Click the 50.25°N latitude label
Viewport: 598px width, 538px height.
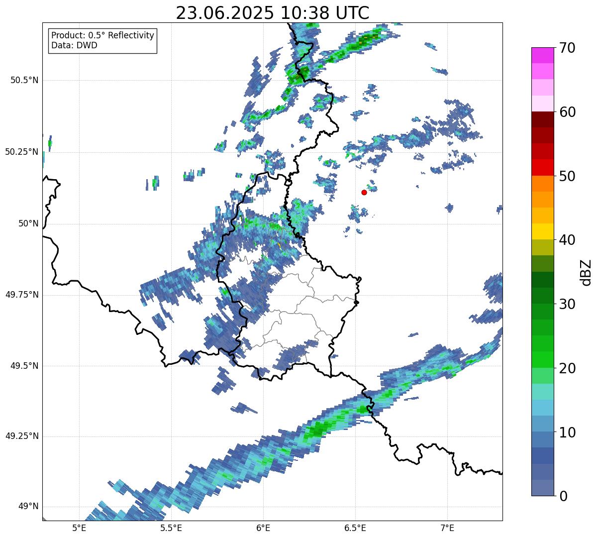tap(22, 152)
